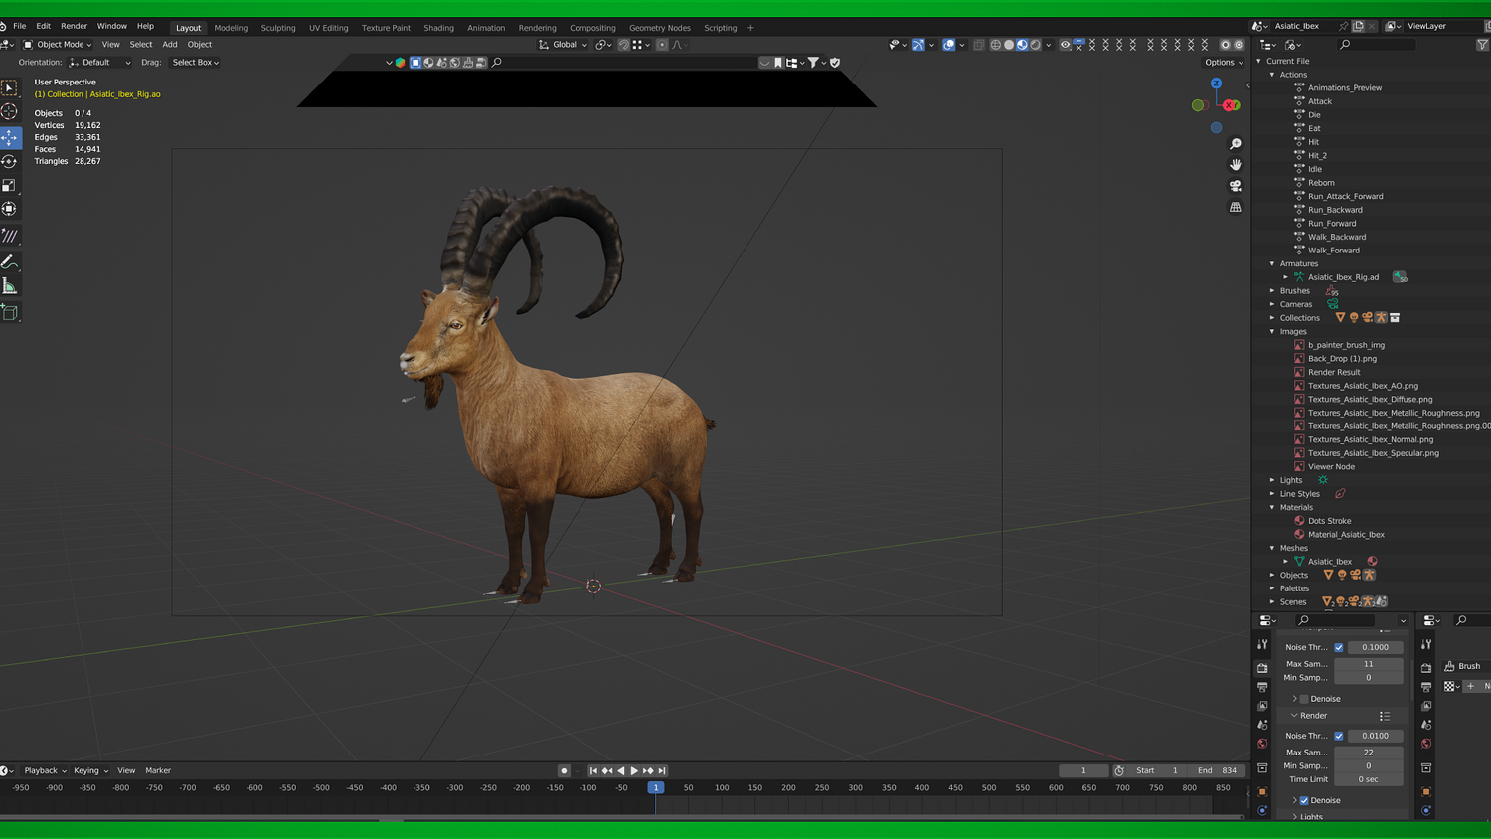This screenshot has height=839, width=1491.
Task: Open the Tool properties tab in the render panel
Action: coord(1262,644)
